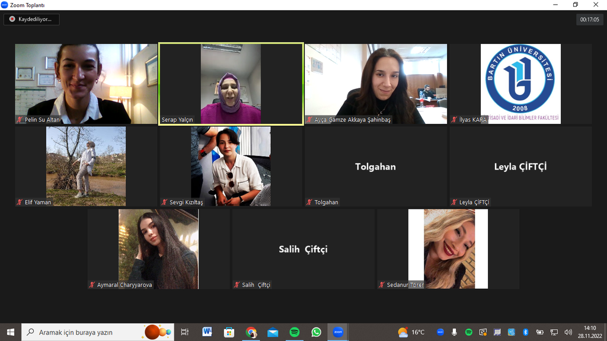Click the Bluetooth icon in system tray
The image size is (607, 341).
(x=525, y=332)
